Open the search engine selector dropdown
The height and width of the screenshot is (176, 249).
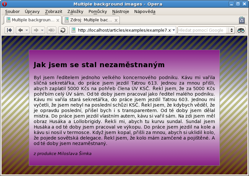tap(232, 30)
